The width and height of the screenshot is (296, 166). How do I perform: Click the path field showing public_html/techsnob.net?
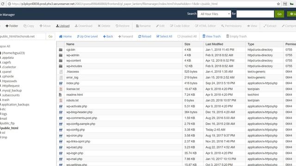[x=23, y=36]
